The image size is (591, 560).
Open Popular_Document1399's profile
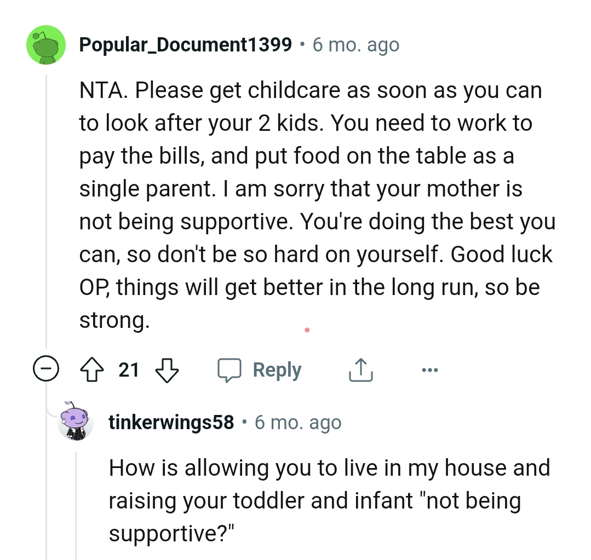(x=186, y=45)
